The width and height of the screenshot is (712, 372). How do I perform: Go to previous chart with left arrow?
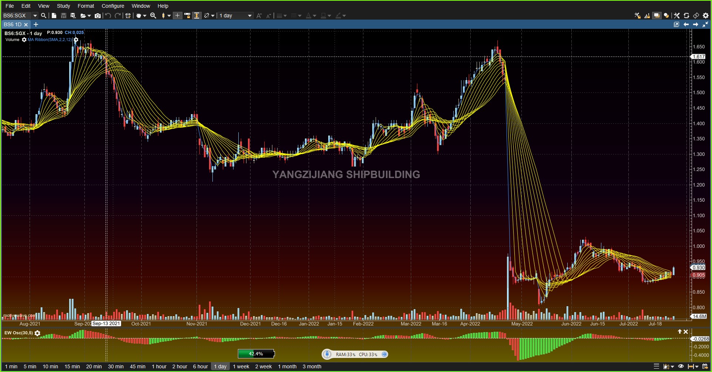coord(686,24)
